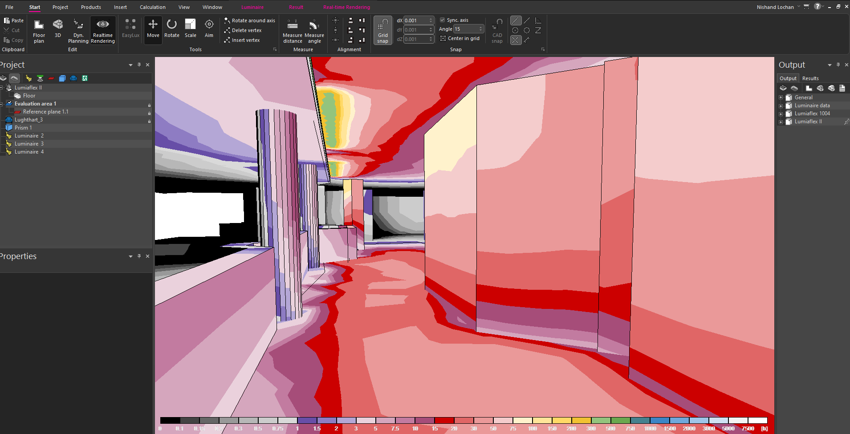Toggle Grid snap

383,31
